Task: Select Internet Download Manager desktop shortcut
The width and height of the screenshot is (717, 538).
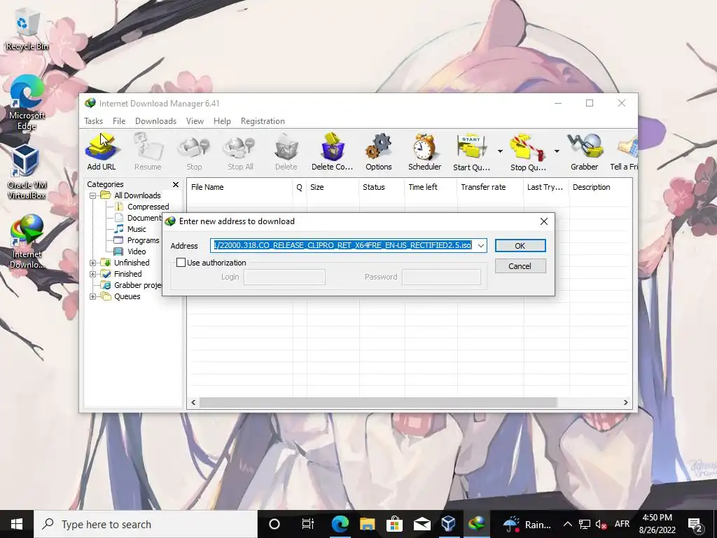Action: (x=27, y=242)
